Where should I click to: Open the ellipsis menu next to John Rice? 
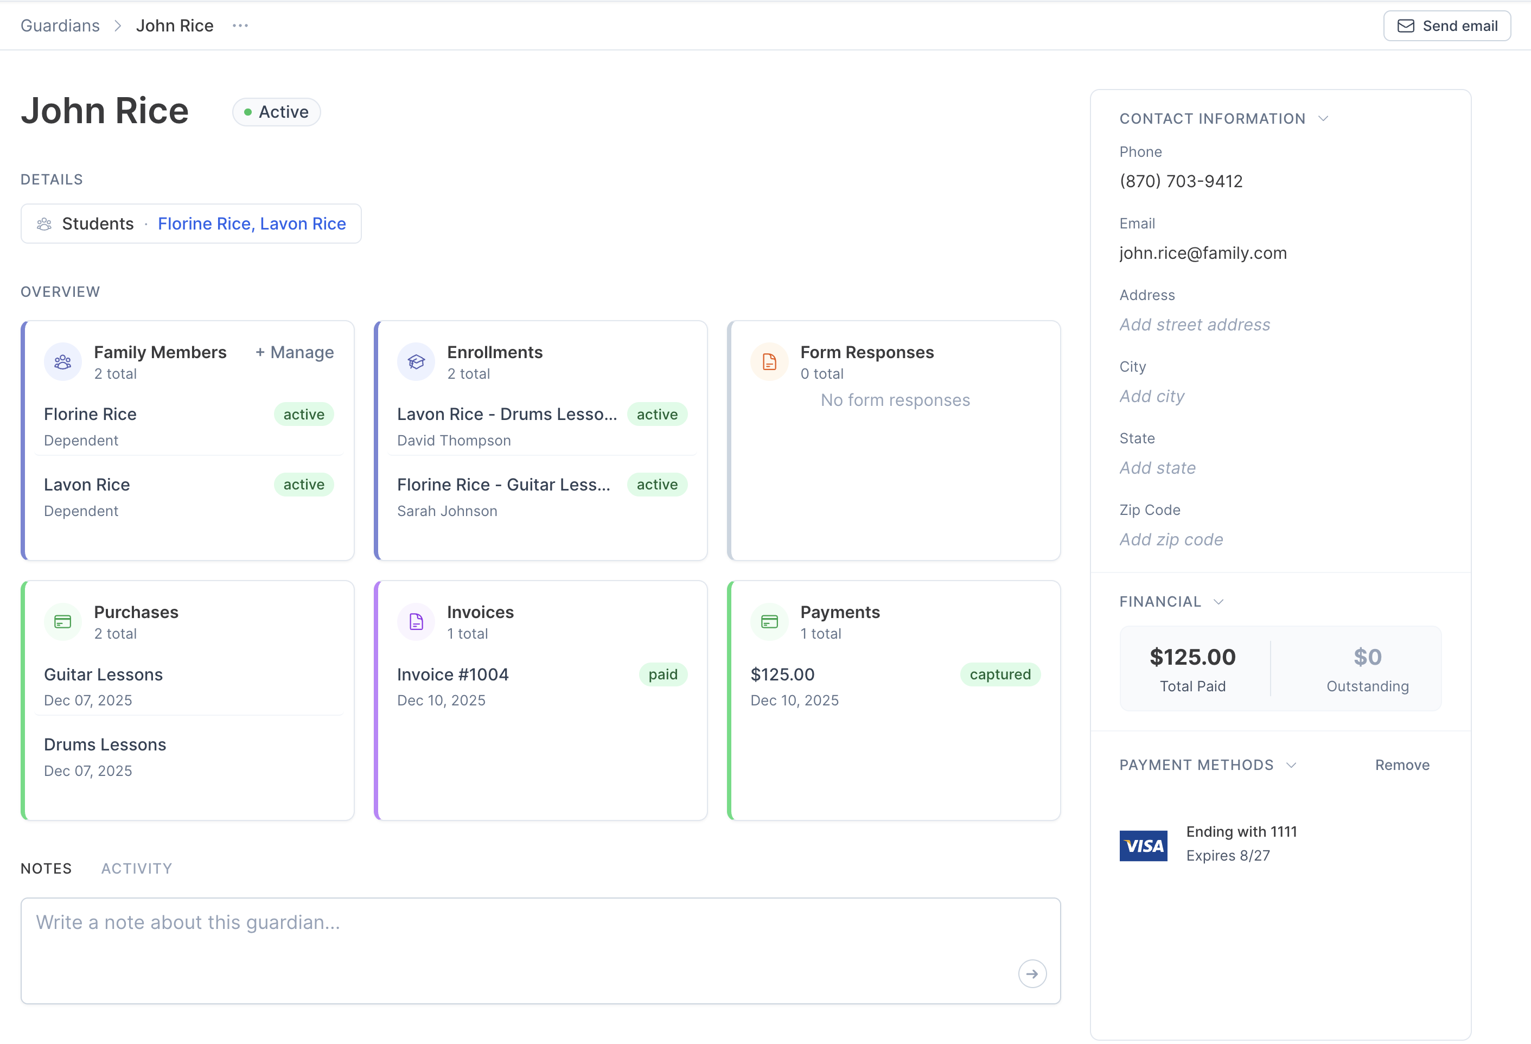(240, 26)
